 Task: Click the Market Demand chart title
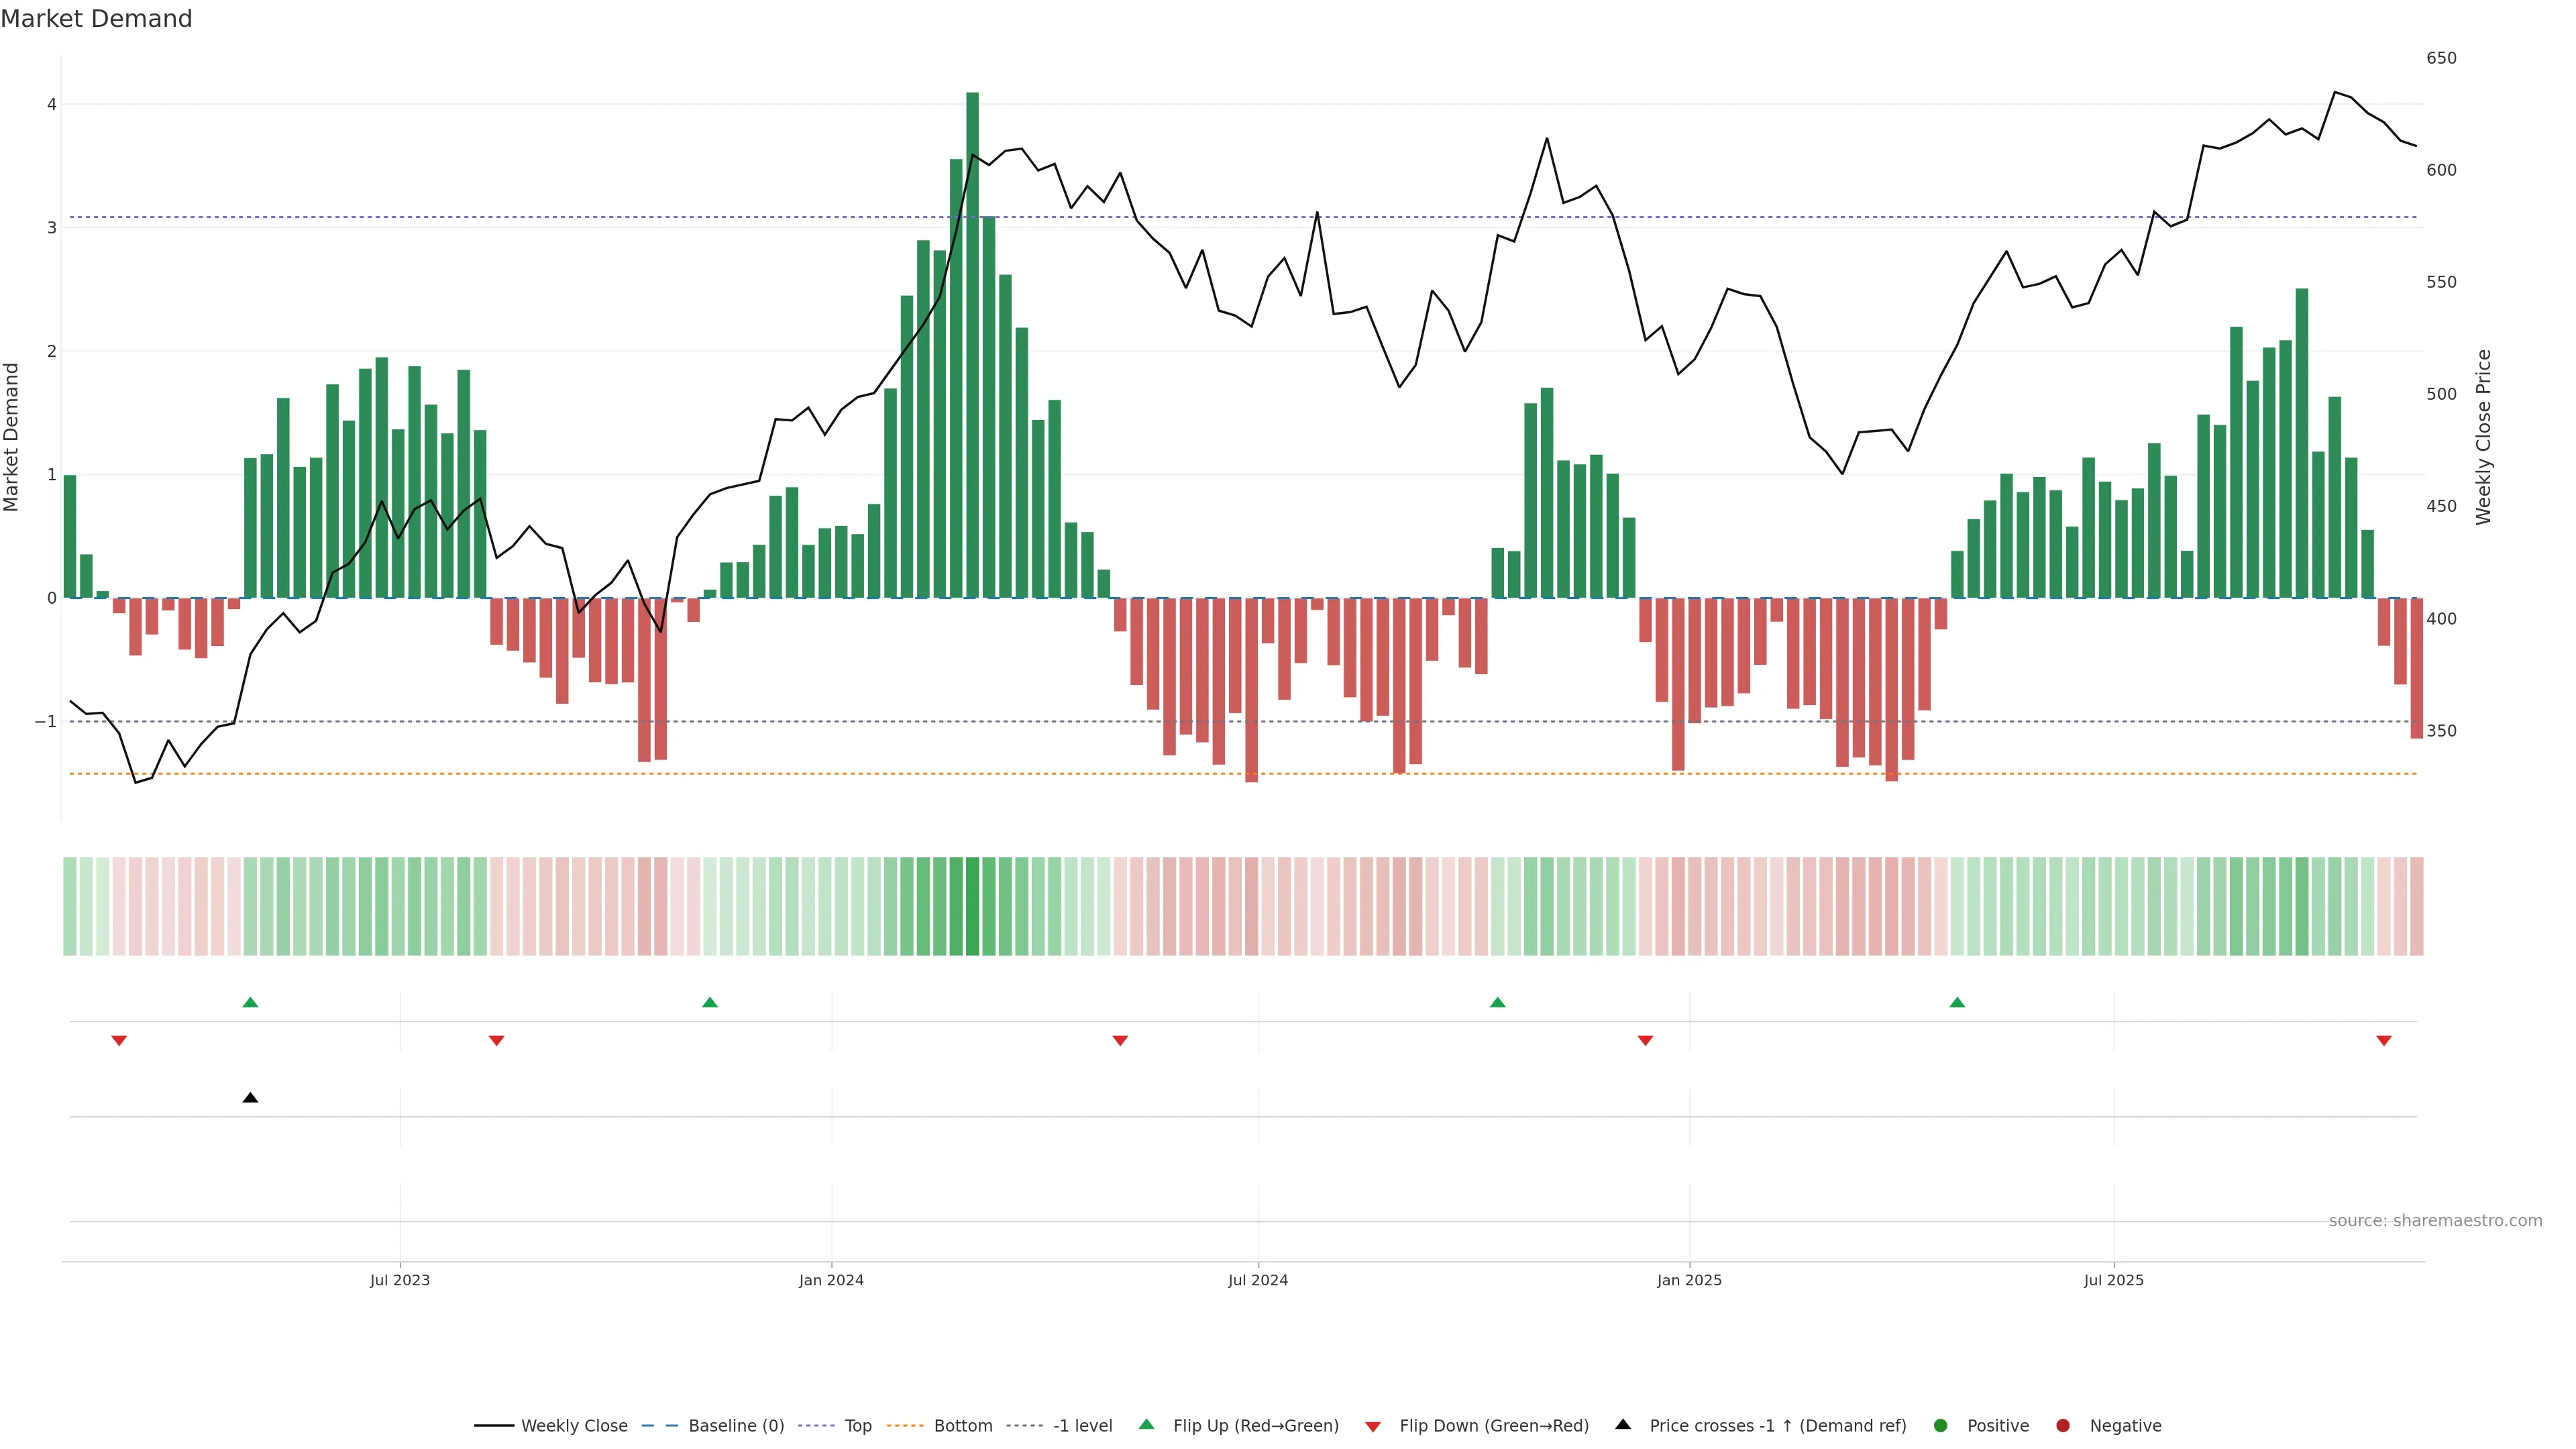(x=96, y=19)
